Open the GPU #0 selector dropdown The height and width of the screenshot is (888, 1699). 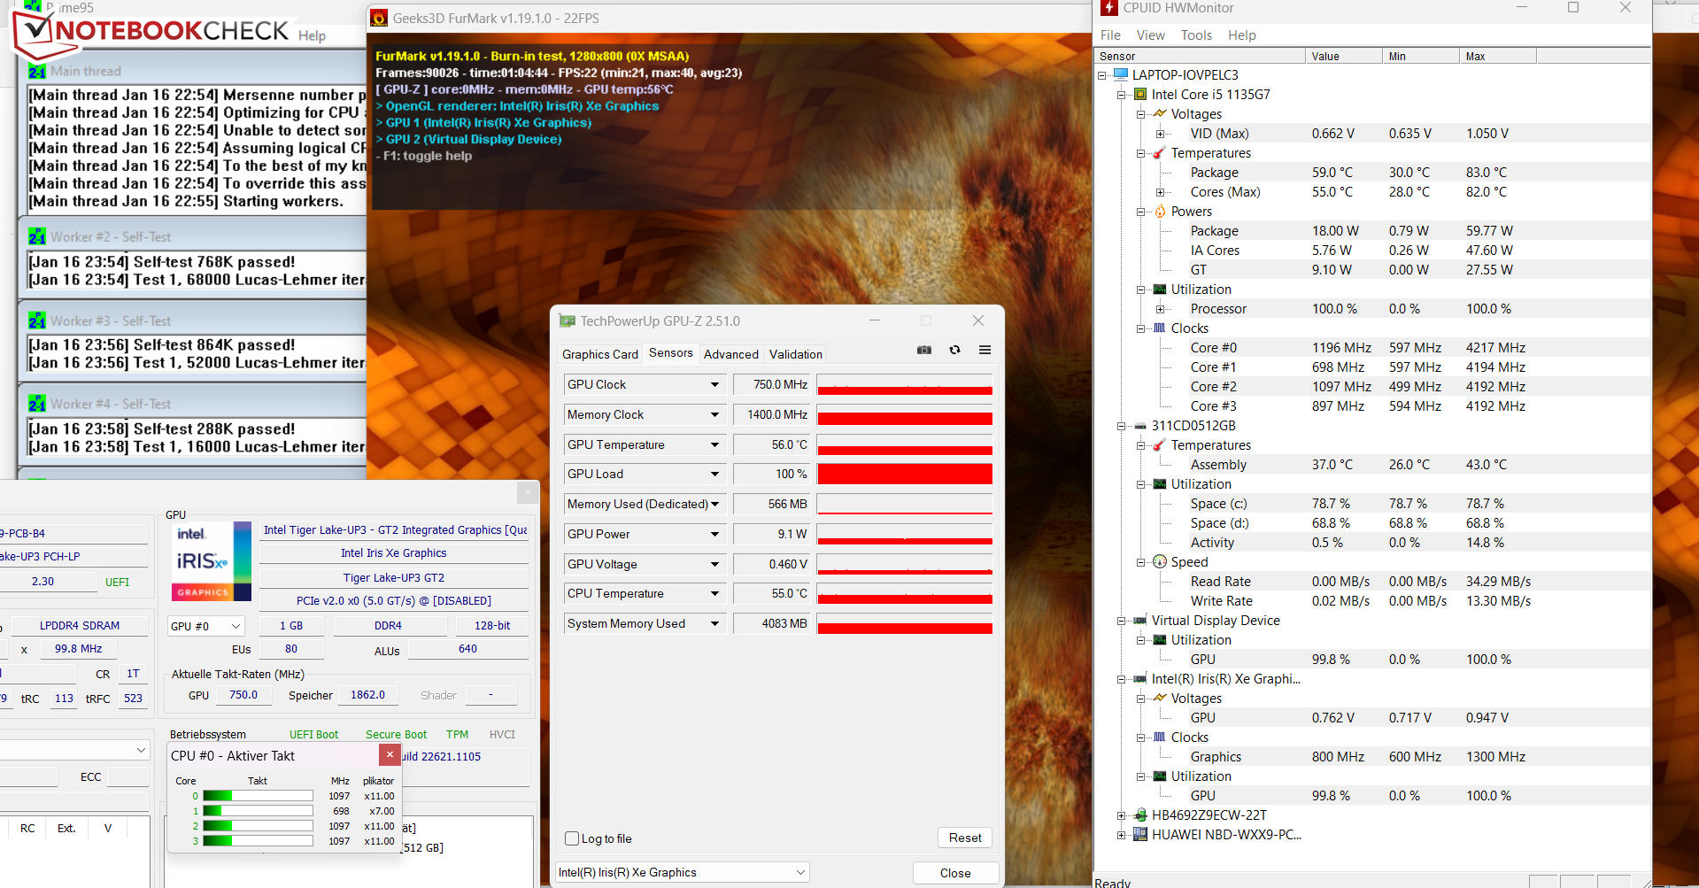(x=205, y=626)
